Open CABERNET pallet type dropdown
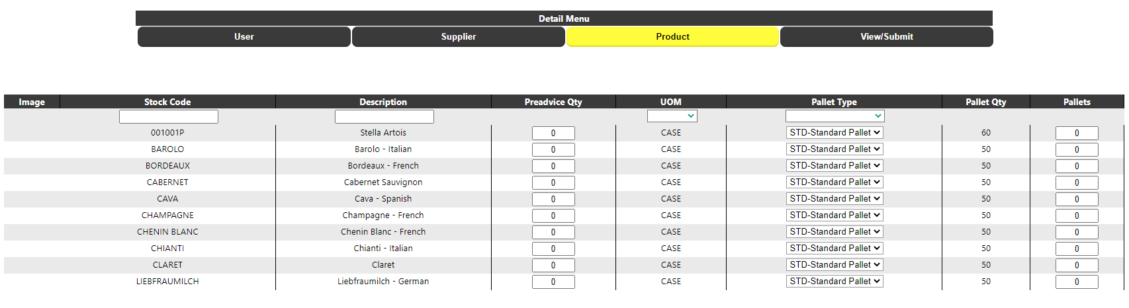This screenshot has width=1129, height=308. point(835,182)
